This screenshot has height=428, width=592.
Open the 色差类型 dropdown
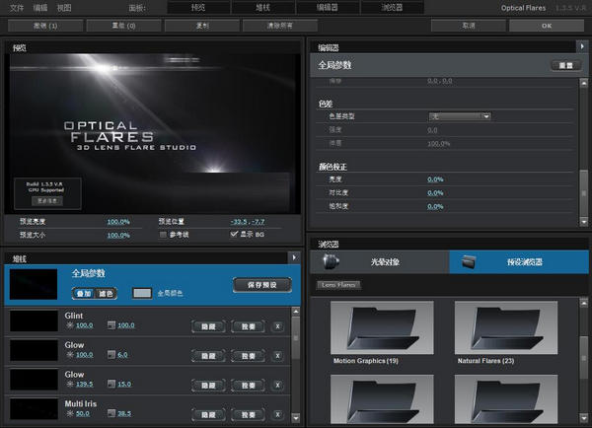[x=460, y=116]
